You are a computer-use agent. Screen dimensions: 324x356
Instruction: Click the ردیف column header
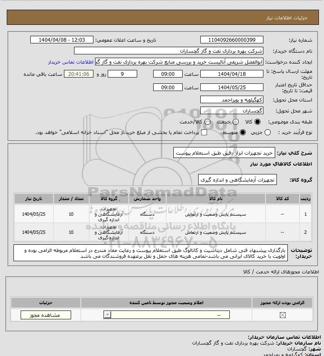pyautogui.click(x=305, y=199)
